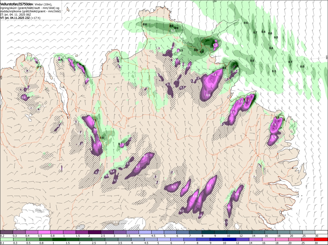This screenshot has width=328, height=245.
Task: Select the lavender 4–4.5 snow legend swatch
Action: pyautogui.click(x=146, y=232)
